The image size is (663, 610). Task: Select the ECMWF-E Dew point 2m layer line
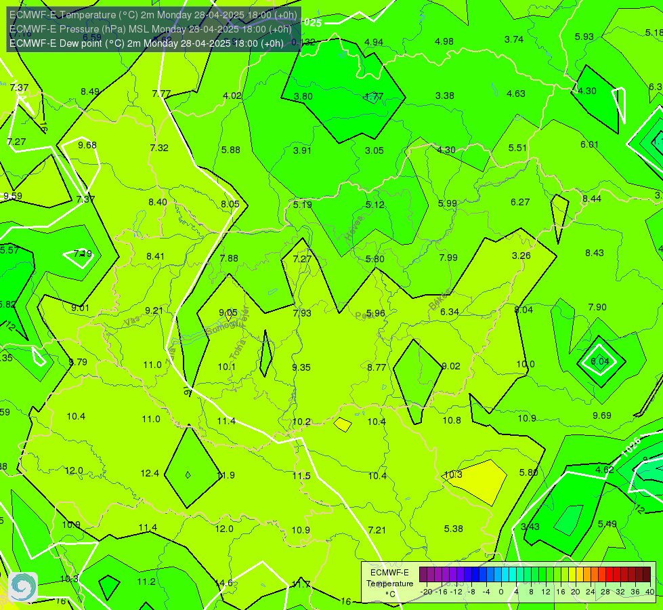[x=146, y=43]
